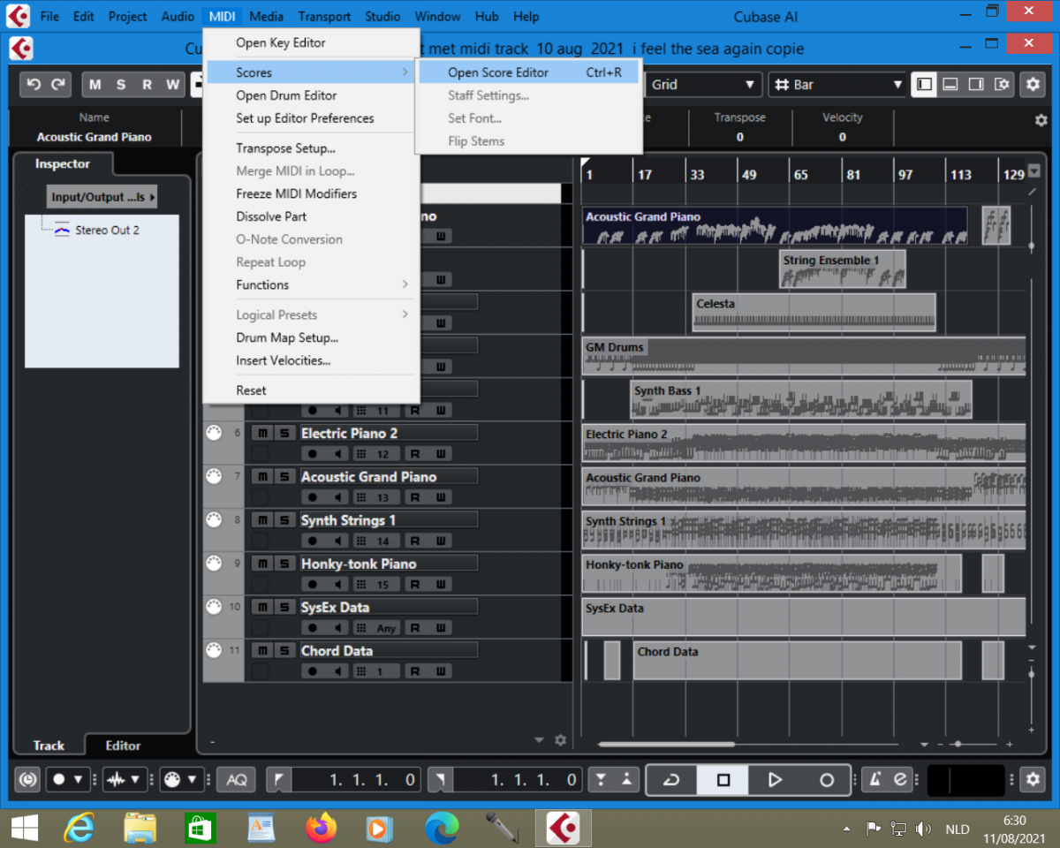Deactivate all solo states with S button
Image resolution: width=1060 pixels, height=848 pixels.
121,85
